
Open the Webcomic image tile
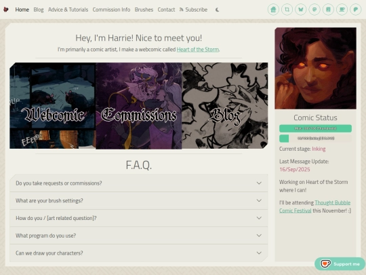coord(52,105)
